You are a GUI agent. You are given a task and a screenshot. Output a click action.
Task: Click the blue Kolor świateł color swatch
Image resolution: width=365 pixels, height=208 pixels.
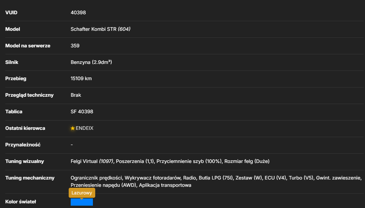[x=82, y=202]
